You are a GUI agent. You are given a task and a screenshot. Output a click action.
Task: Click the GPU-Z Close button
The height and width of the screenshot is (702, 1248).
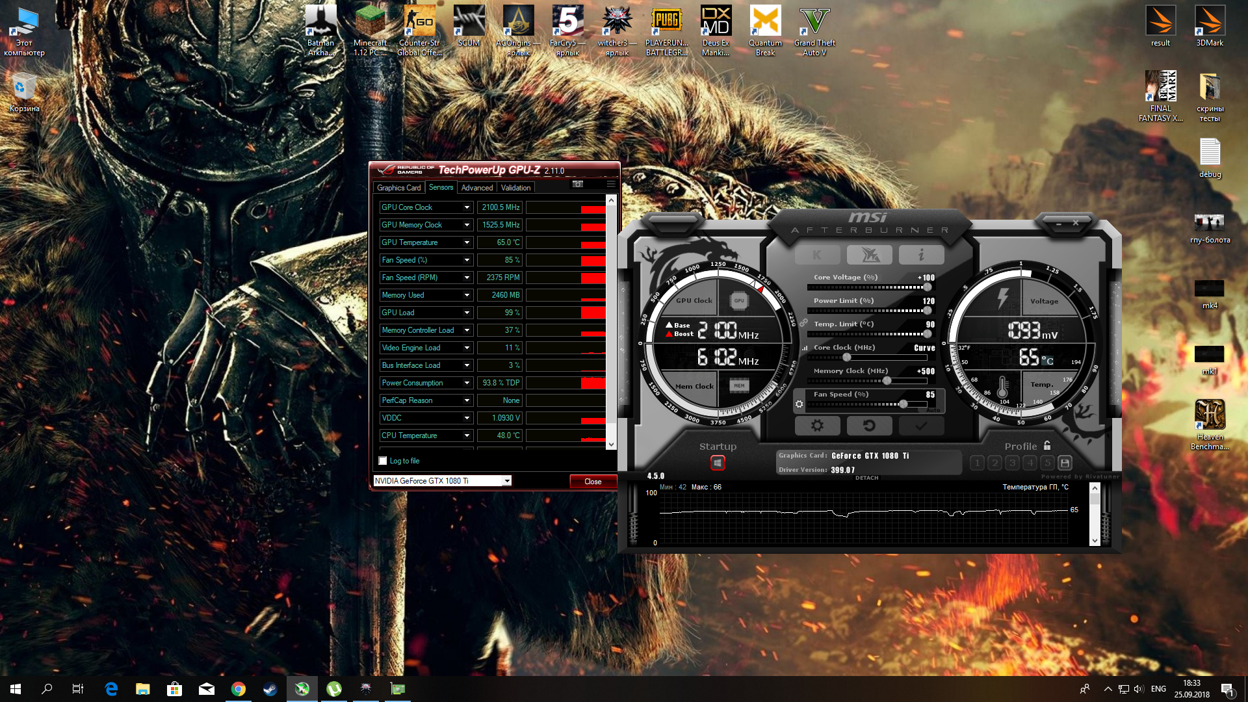click(592, 482)
